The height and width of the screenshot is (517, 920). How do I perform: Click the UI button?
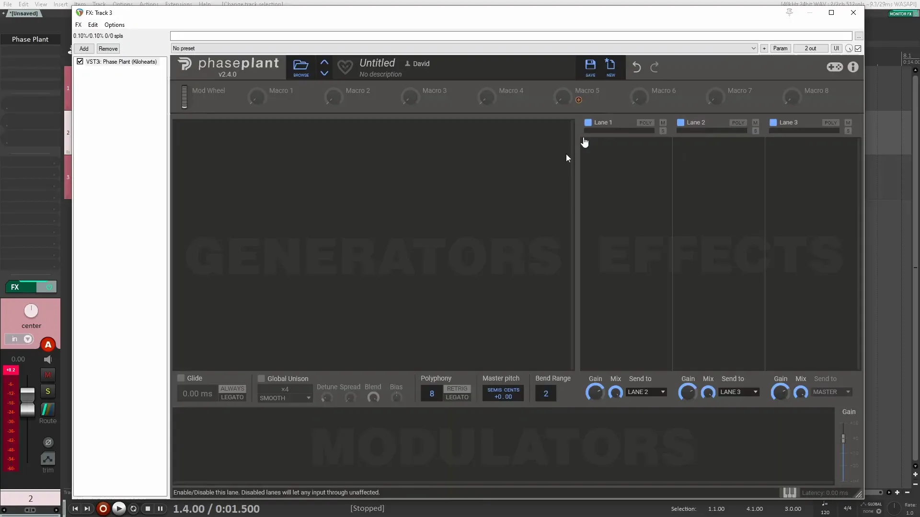(836, 48)
